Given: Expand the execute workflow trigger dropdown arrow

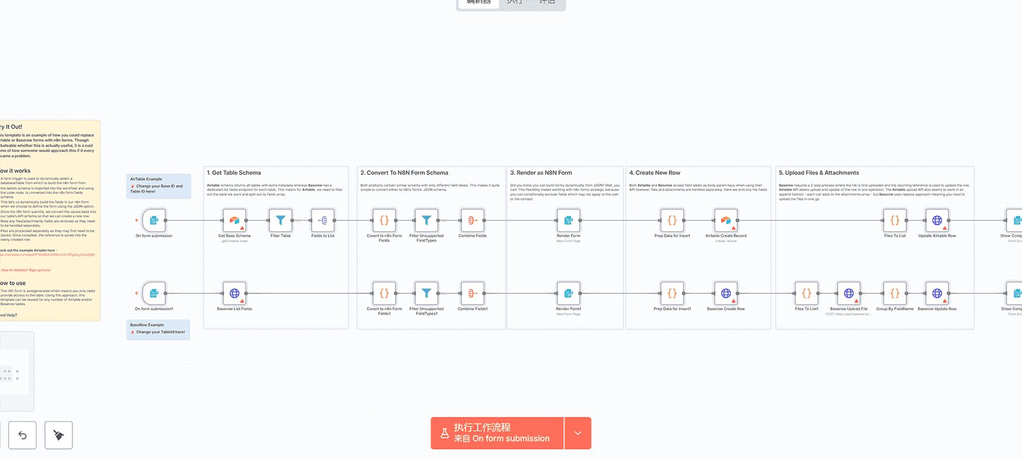Looking at the screenshot, I should (578, 433).
